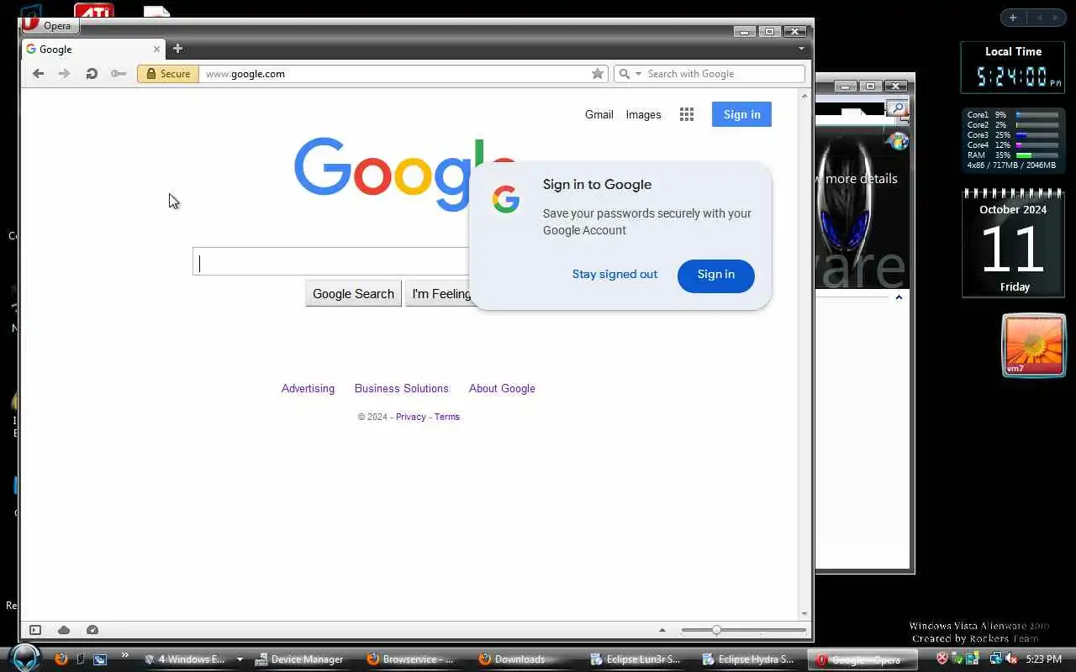This screenshot has height=672, width=1076.
Task: Click the Local Time clock gadget
Action: (1013, 67)
